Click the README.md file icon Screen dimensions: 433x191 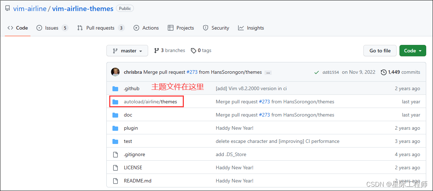(x=115, y=181)
